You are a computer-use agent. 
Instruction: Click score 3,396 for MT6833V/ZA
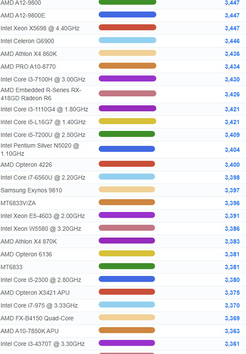[232, 203]
